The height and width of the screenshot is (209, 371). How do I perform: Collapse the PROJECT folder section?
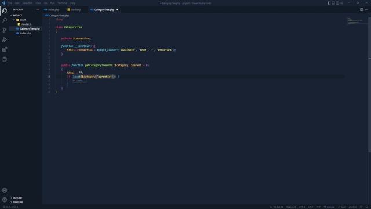click(17, 15)
